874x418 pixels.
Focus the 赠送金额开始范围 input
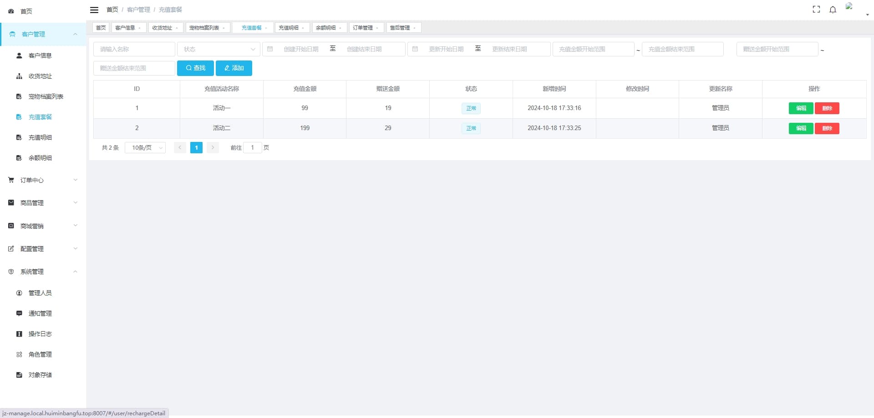tap(777, 49)
